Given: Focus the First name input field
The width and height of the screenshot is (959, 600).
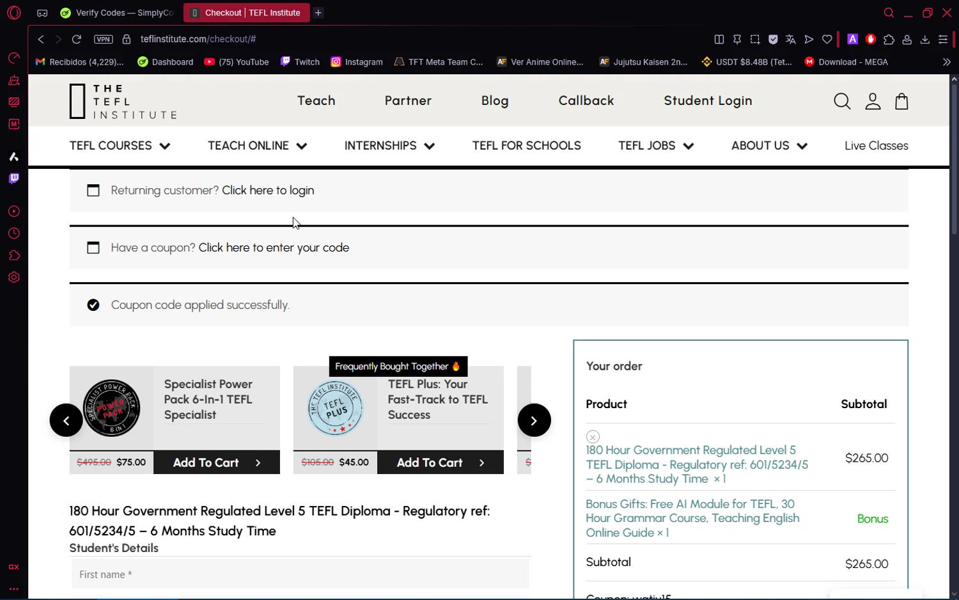Looking at the screenshot, I should tap(300, 574).
